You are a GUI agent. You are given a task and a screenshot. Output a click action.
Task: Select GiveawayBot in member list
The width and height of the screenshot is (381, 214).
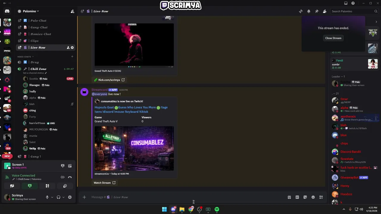354,177
